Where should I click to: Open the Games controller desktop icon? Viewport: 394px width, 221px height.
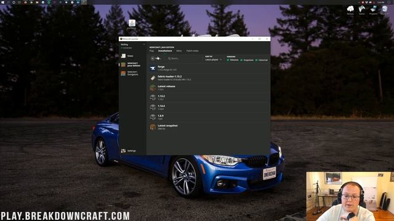(361, 10)
